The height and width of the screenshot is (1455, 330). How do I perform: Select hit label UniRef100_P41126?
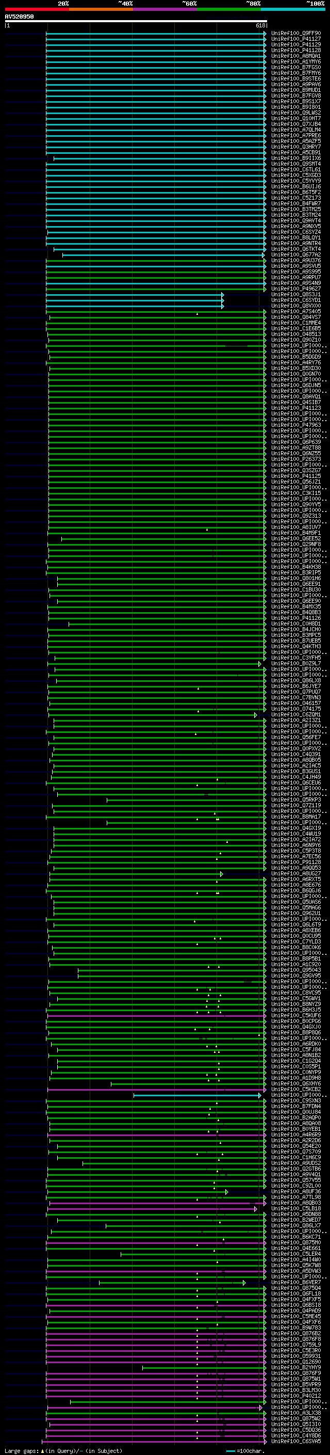(x=296, y=618)
